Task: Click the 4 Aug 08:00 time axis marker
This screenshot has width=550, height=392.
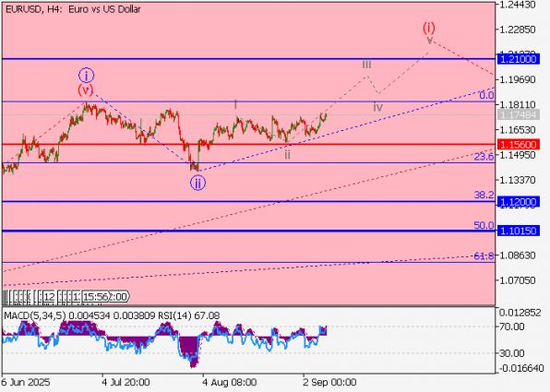Action: tap(230, 382)
